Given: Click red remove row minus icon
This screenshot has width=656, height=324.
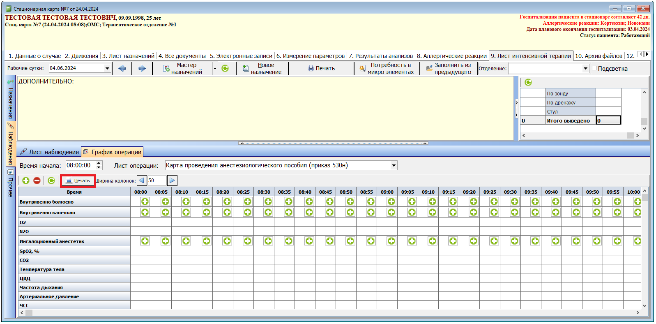Looking at the screenshot, I should 37,181.
